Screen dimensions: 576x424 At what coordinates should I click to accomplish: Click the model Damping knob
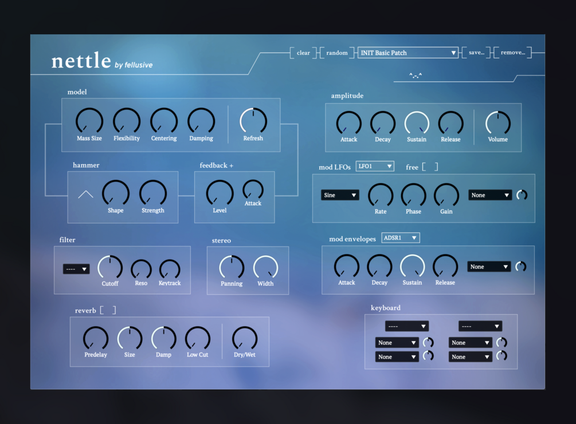[x=201, y=121]
